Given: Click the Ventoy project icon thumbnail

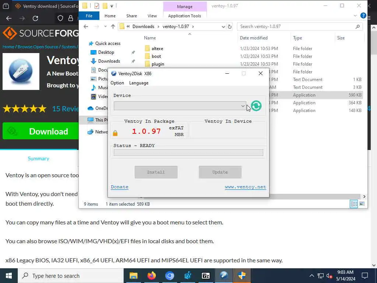Looking at the screenshot, I should point(21,71).
